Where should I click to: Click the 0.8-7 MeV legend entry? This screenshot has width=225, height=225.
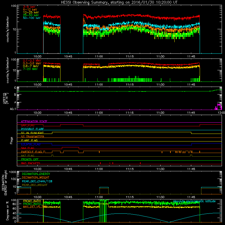click(31, 66)
